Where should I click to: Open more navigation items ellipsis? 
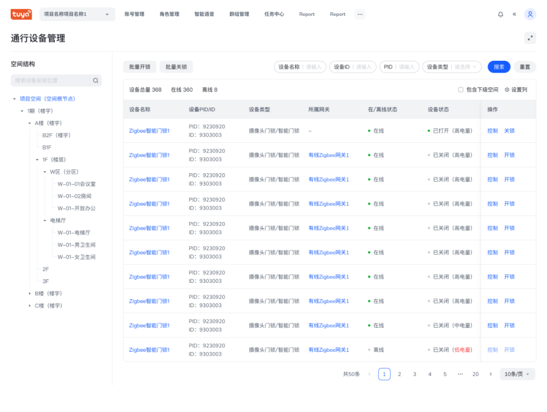(360, 14)
